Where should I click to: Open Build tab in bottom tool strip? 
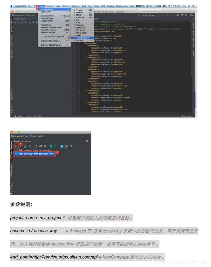pos(28,116)
